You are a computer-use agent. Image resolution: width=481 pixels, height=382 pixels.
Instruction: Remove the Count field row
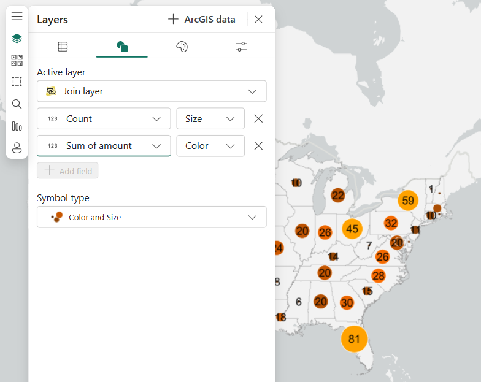coord(258,119)
